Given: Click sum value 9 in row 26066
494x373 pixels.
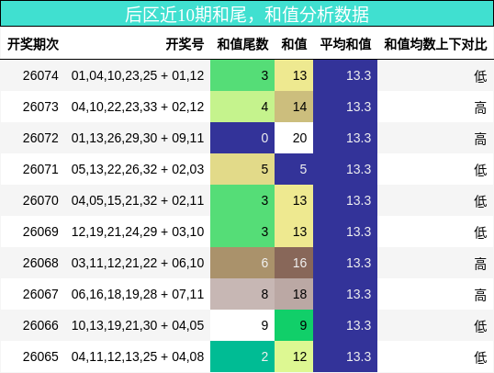Looking at the screenshot, I should coord(294,325).
